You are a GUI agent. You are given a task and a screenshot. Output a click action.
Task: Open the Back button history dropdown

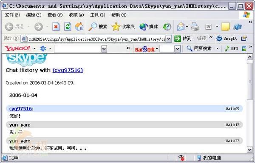pyautogui.click(x=28, y=26)
